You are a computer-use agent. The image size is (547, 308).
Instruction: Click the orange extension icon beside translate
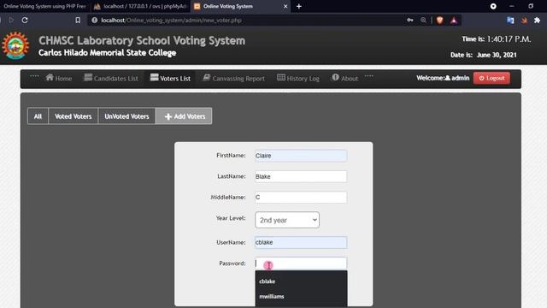[x=524, y=21]
